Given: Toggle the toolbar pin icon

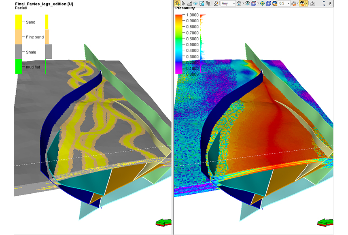Looking at the screenshot, I should [330, 3].
